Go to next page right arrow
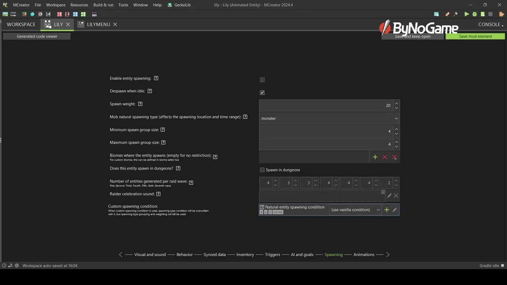The image size is (507, 285). click(x=388, y=255)
